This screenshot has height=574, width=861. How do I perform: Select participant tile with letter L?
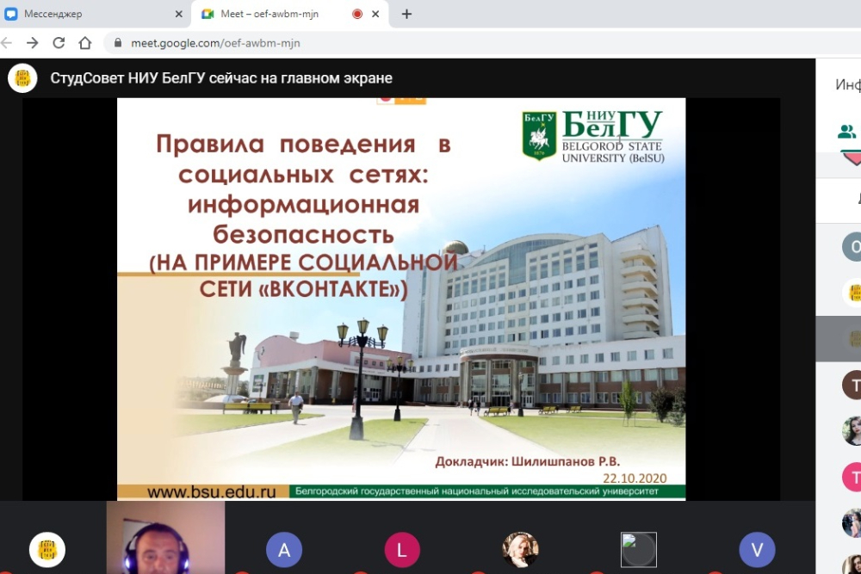[401, 549]
